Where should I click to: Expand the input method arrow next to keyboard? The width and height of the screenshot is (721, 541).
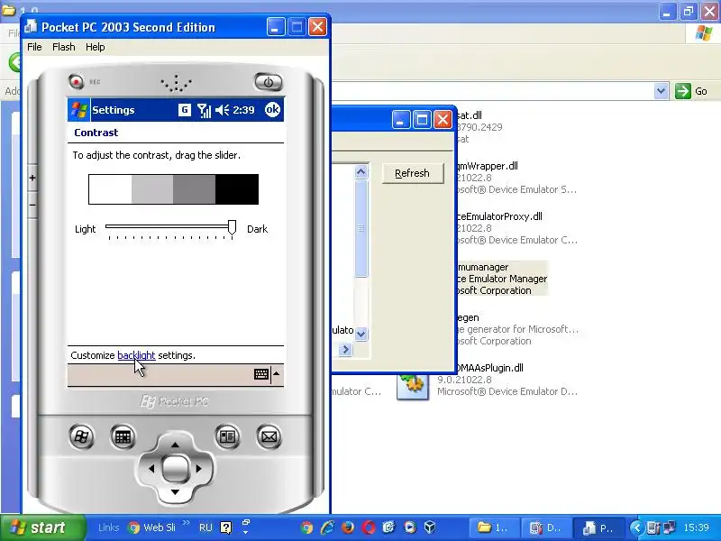(277, 374)
